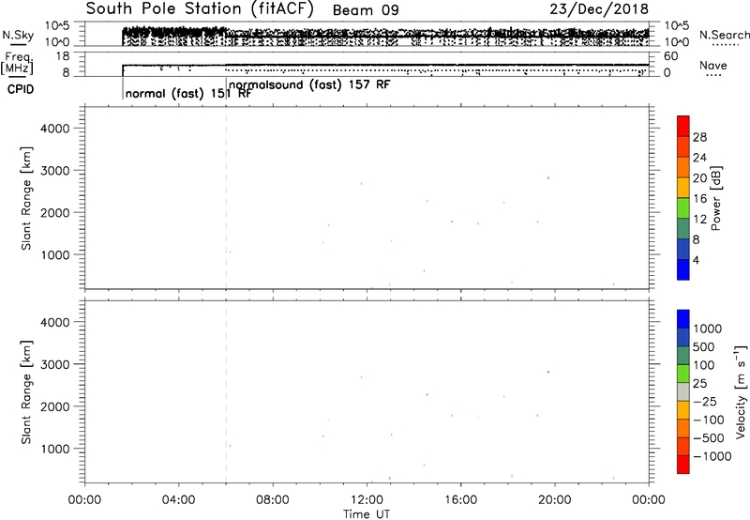Click the gray −25 to 25 velocity swatch

[x=683, y=392]
